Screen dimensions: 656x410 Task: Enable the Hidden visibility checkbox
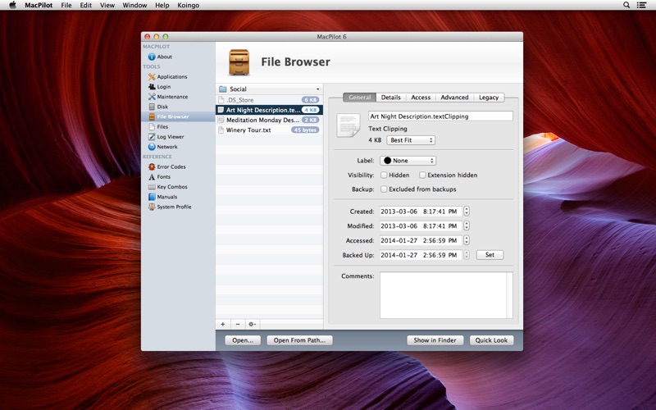pos(384,175)
